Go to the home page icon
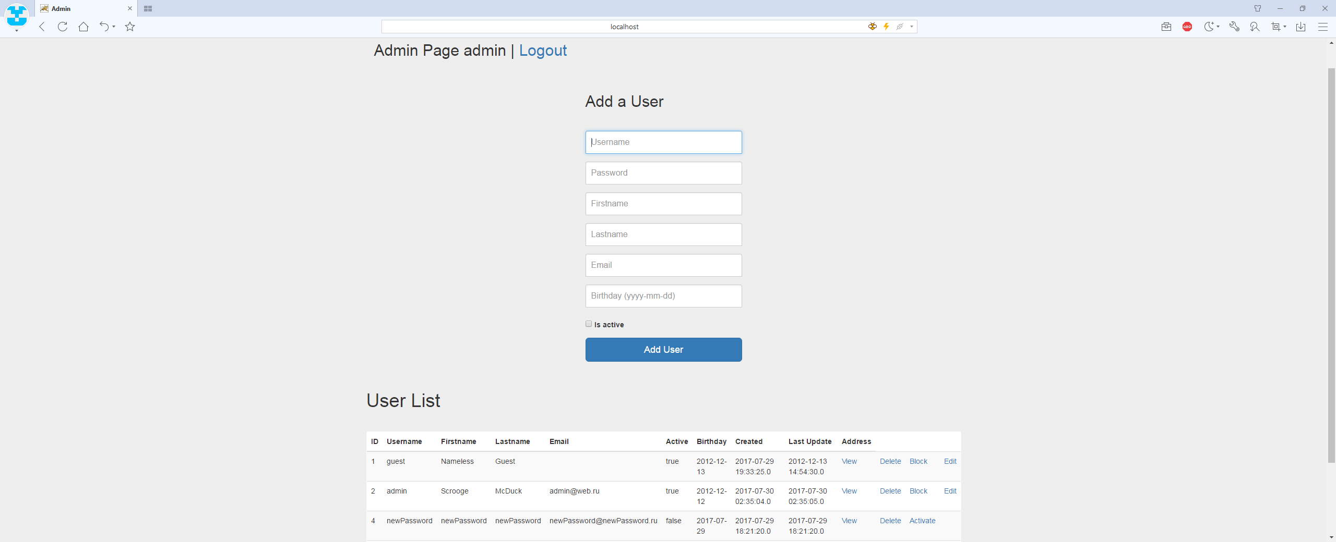 point(83,27)
